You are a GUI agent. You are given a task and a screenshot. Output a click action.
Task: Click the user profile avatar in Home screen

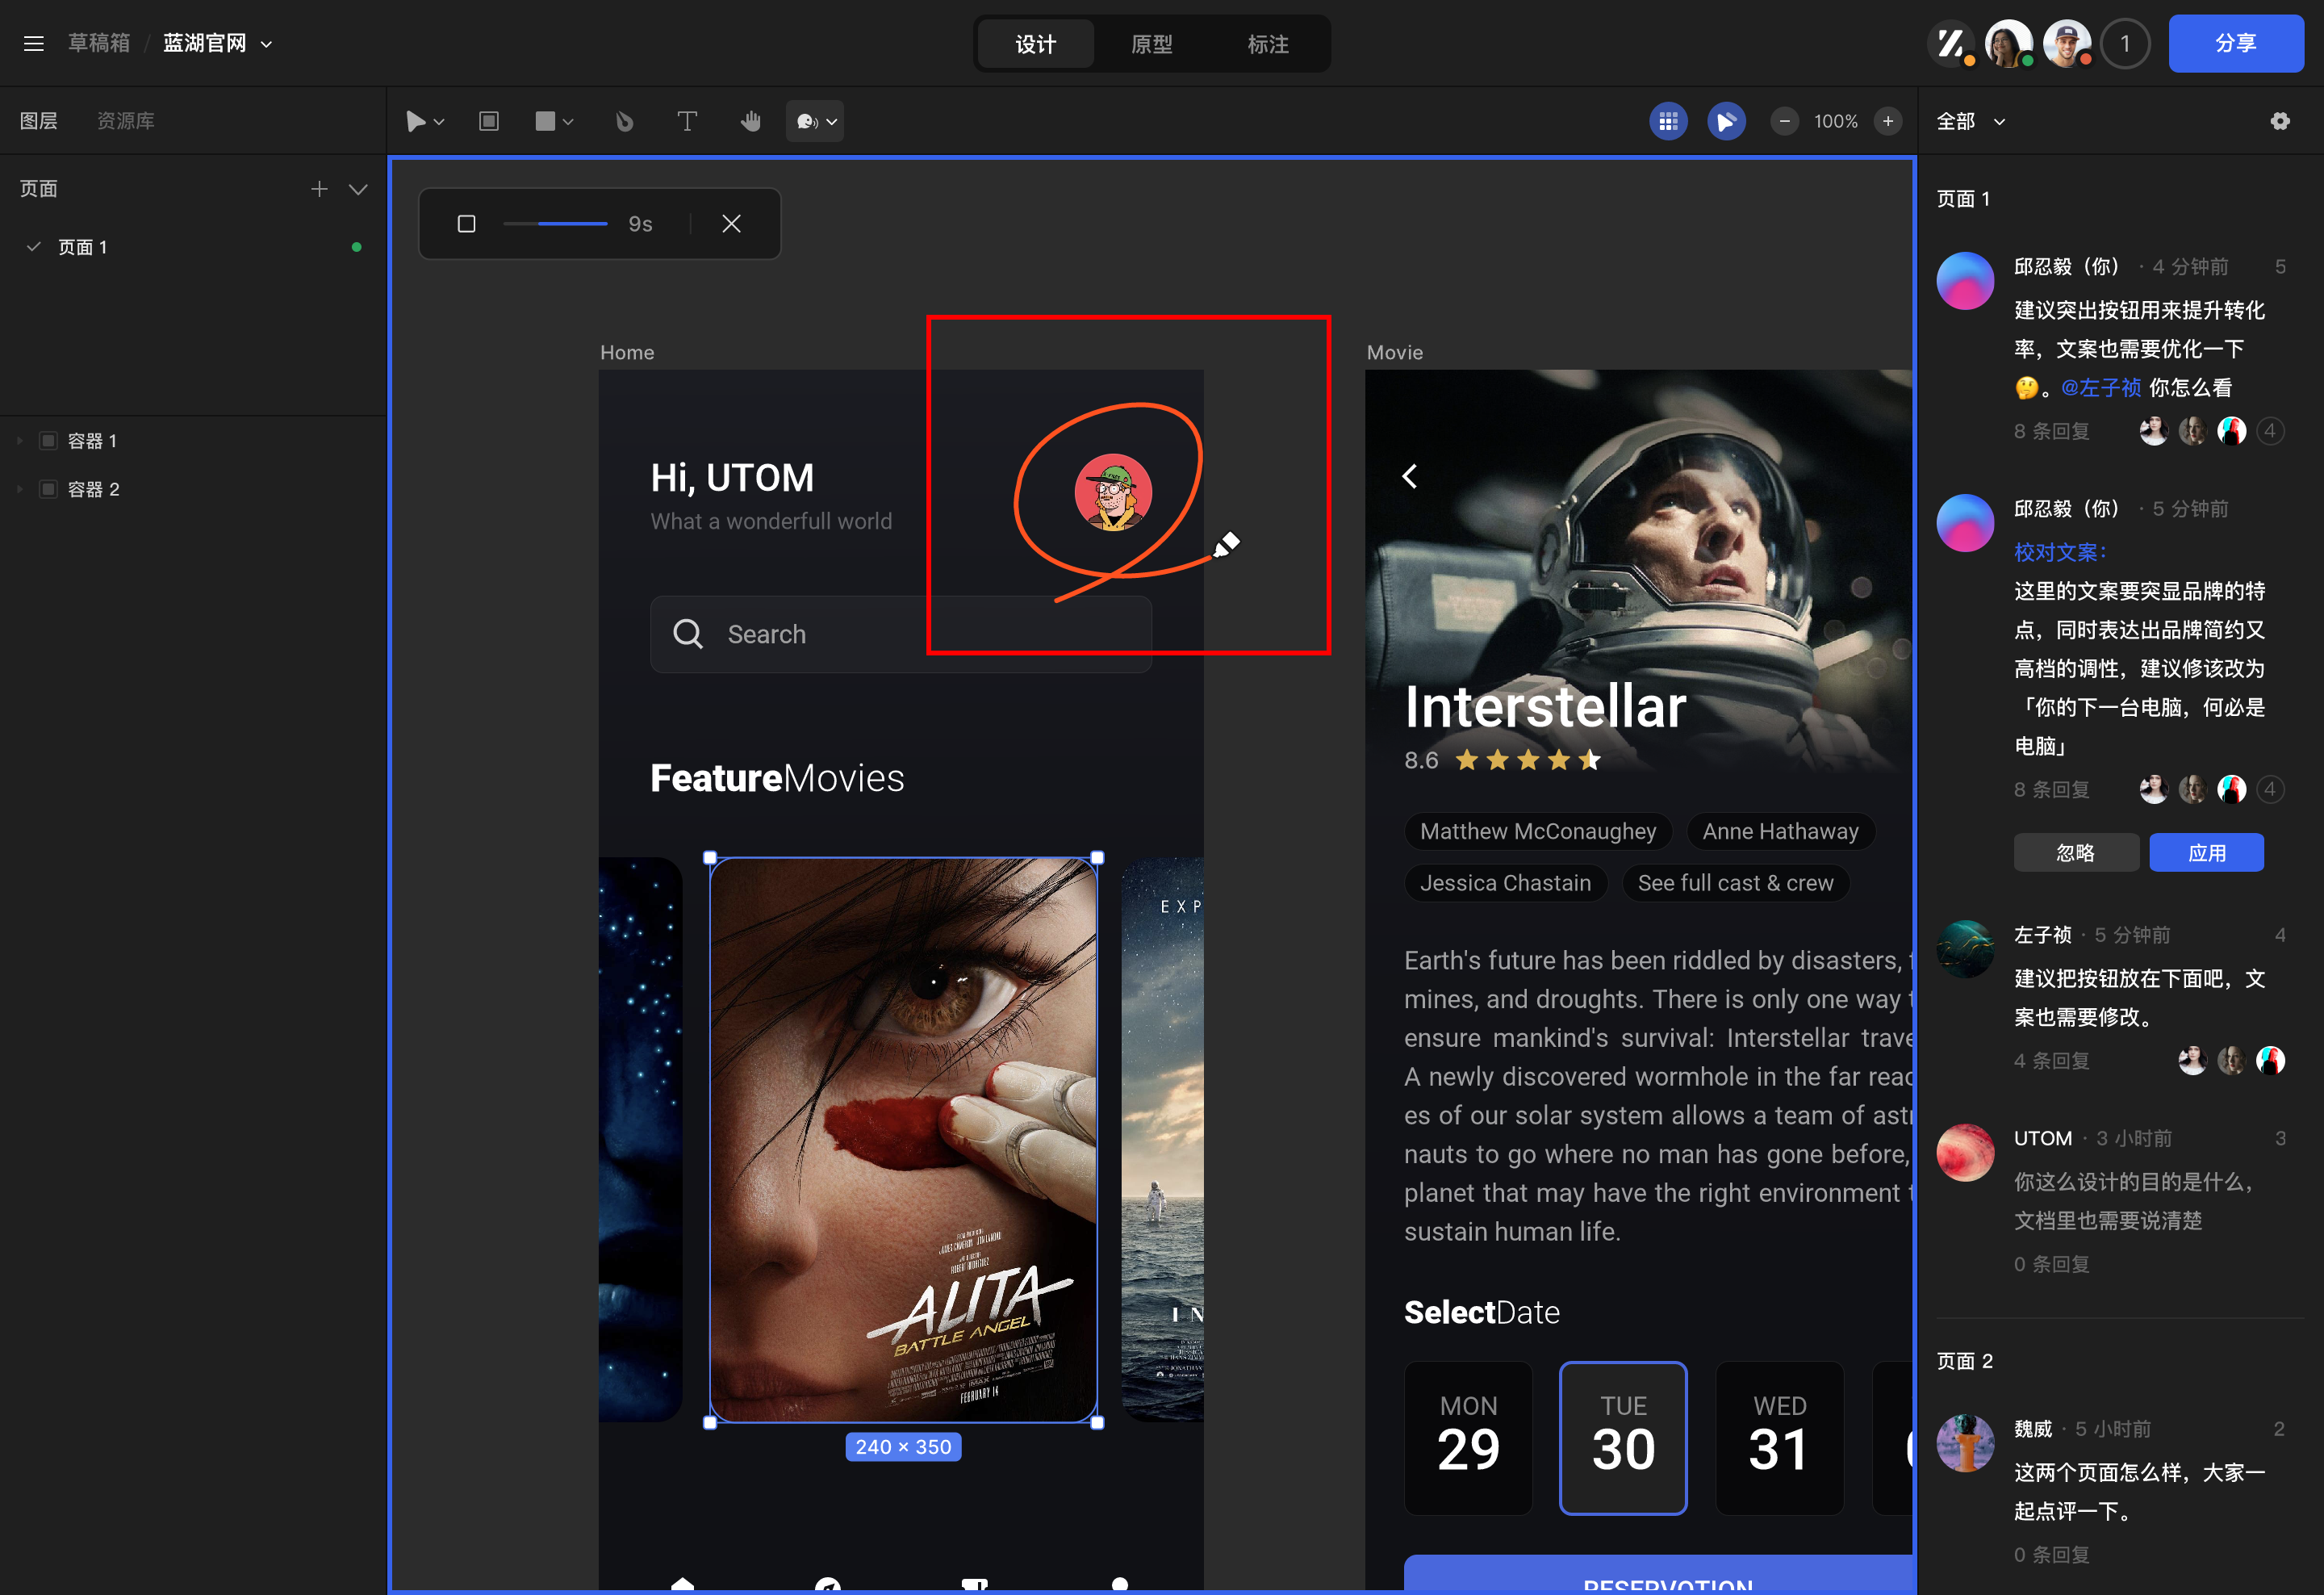coord(1113,492)
